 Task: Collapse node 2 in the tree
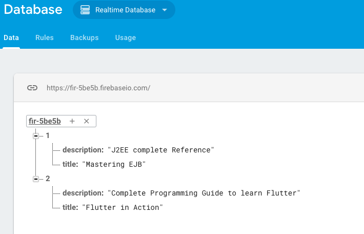(36, 179)
